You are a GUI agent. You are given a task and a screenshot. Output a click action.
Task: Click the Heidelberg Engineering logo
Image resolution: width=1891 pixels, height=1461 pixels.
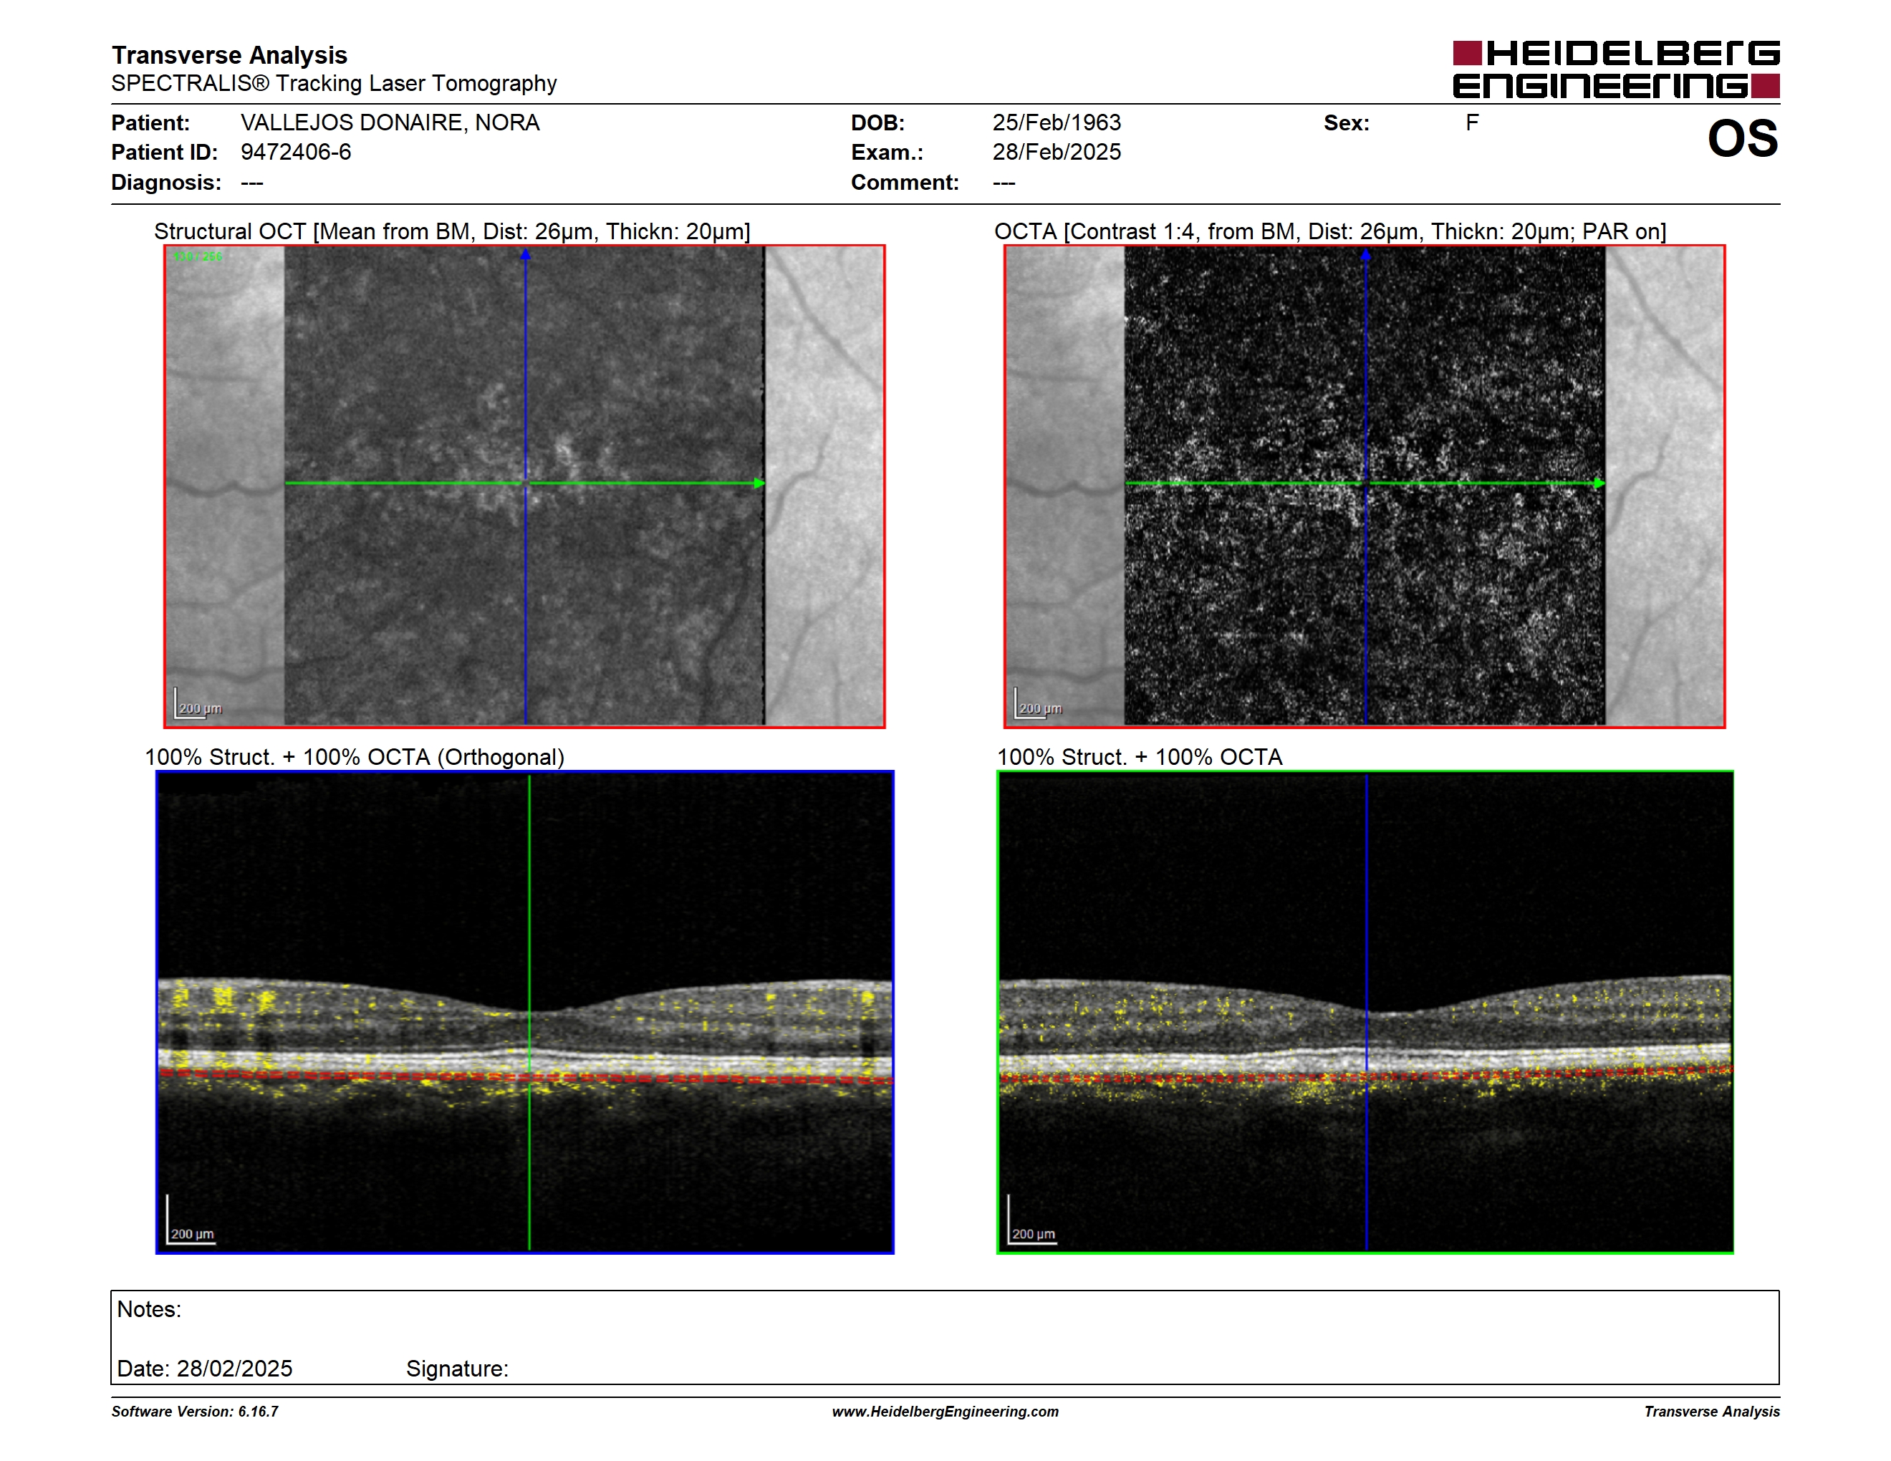1616,69
